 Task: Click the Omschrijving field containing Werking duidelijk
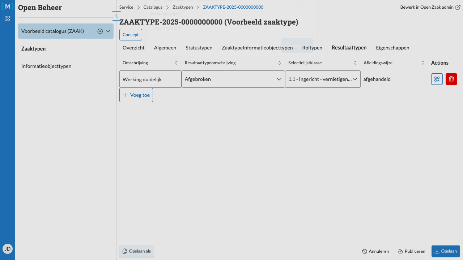coord(150,79)
